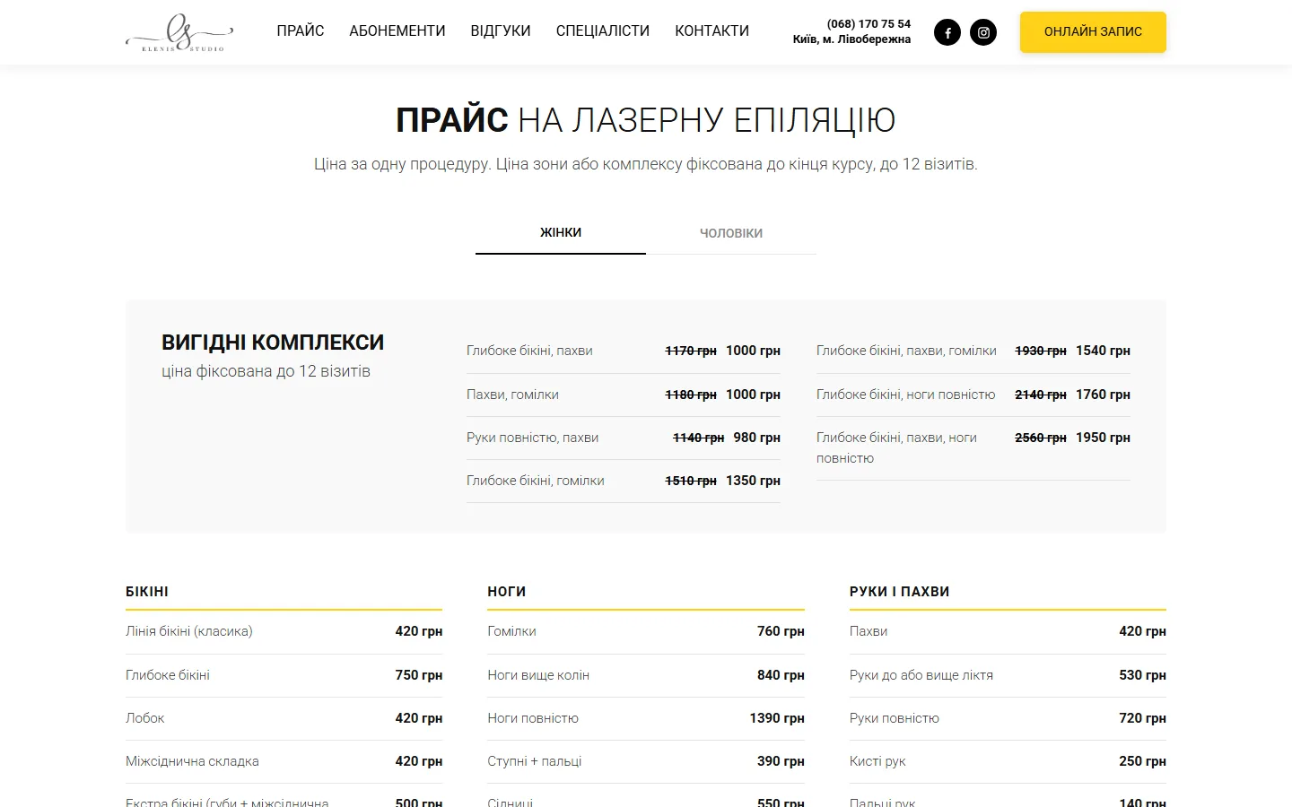Click the 'Руки повністю, пахви' complex

click(x=624, y=438)
